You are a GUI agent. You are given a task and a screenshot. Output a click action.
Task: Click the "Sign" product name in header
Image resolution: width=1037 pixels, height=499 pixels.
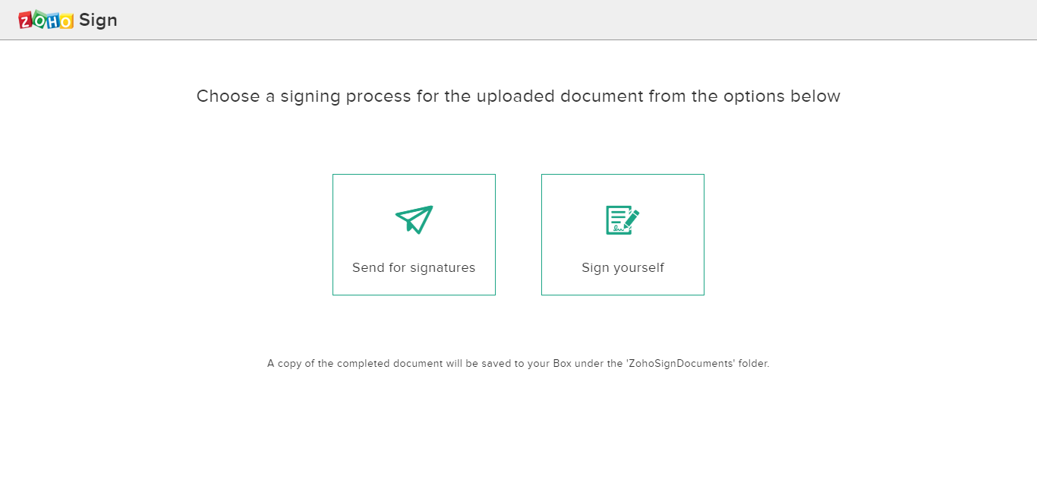coord(98,20)
